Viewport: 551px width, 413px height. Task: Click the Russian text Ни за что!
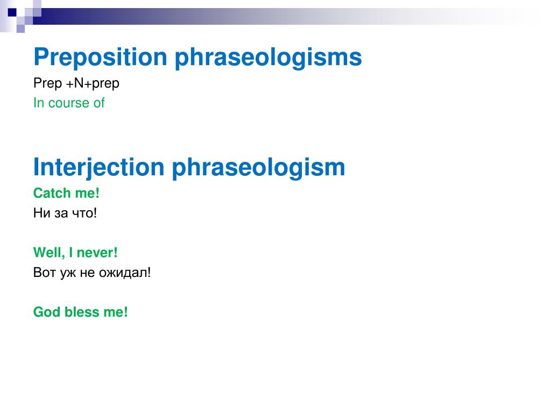click(65, 213)
